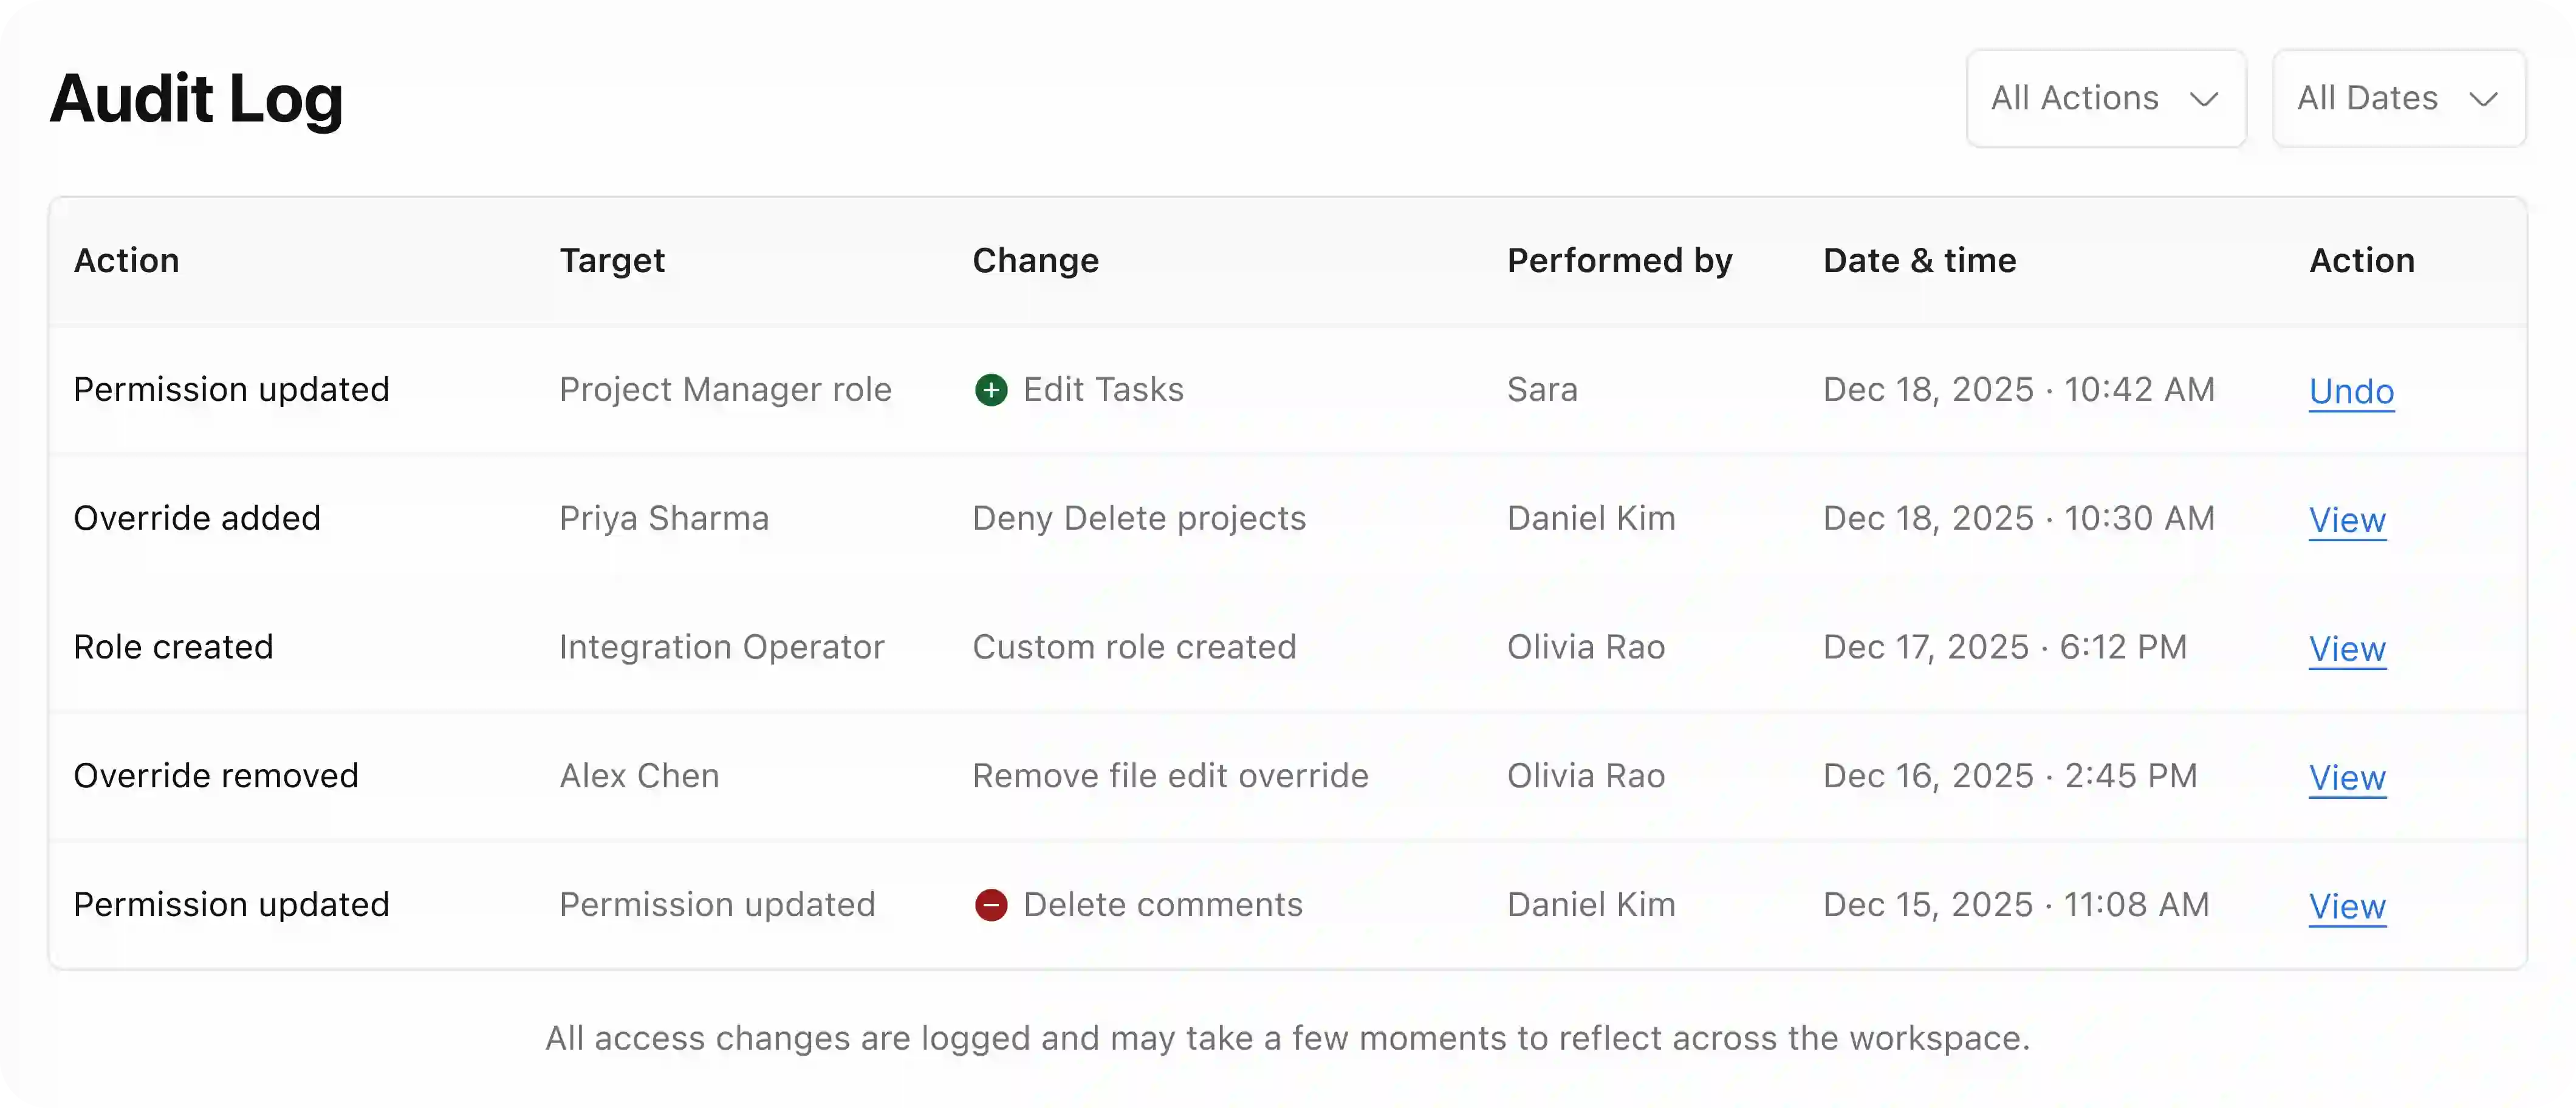The image size is (2576, 1108).
Task: Select the Override added row label
Action: click(197, 518)
